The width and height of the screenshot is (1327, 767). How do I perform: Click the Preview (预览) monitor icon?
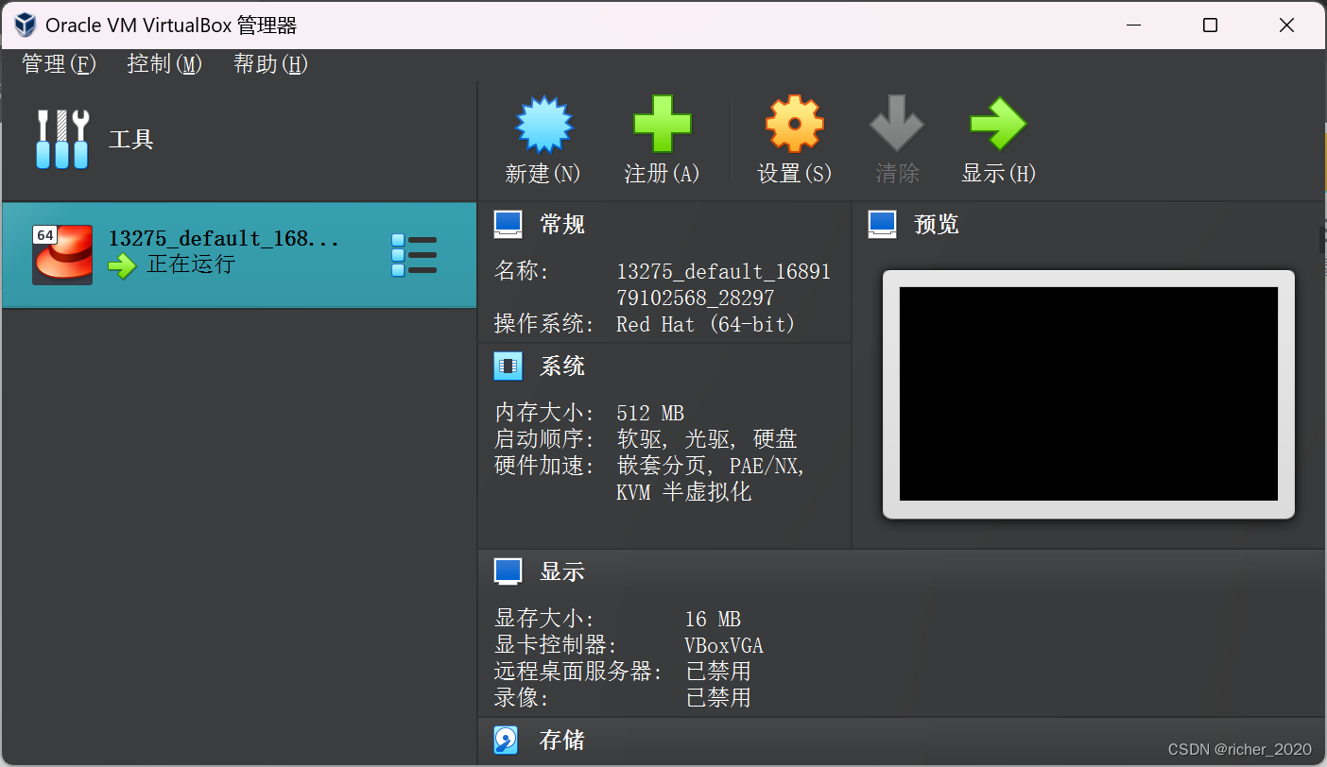click(882, 224)
